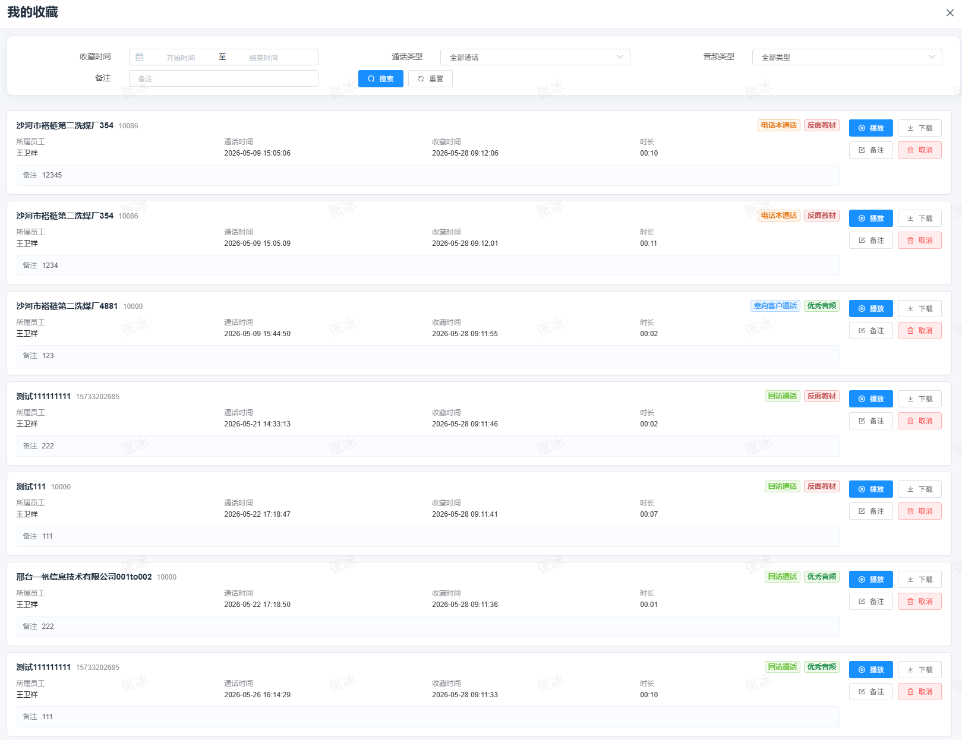This screenshot has height=740, width=962.
Task: Click the reset 重置 button
Action: [430, 78]
